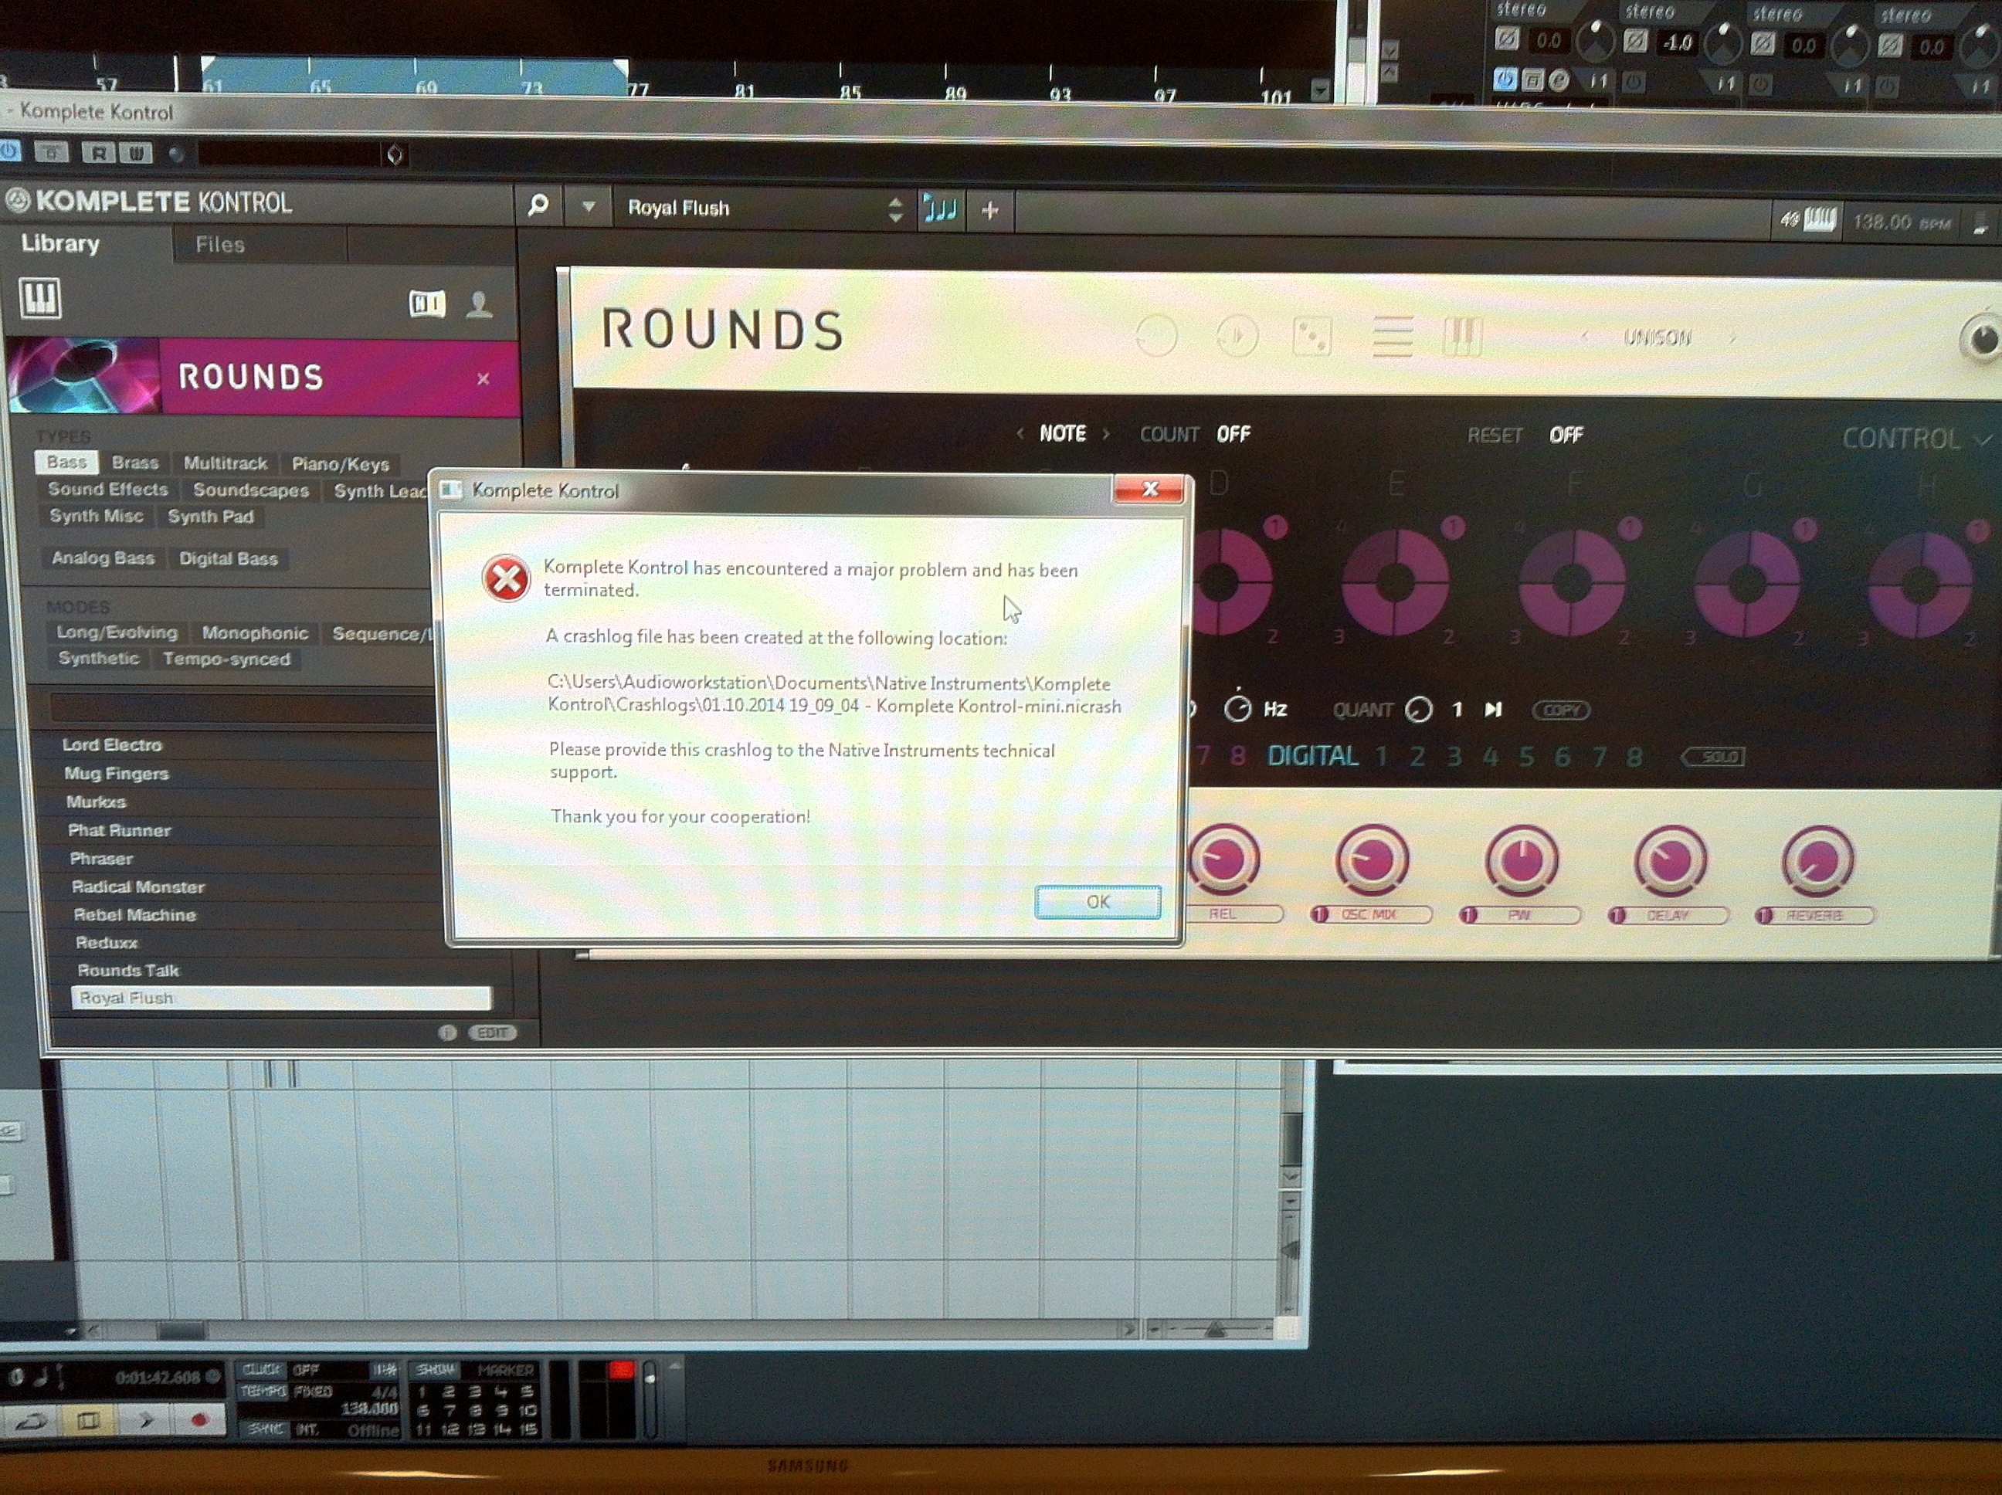
Task: Select the Bass type tag
Action: 67,462
